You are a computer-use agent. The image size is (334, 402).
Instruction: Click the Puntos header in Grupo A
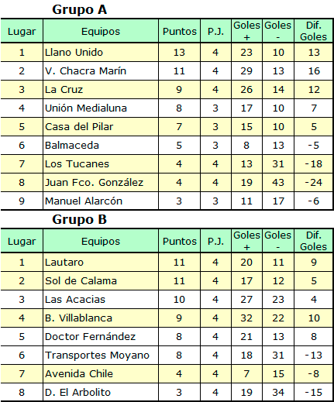[180, 32]
